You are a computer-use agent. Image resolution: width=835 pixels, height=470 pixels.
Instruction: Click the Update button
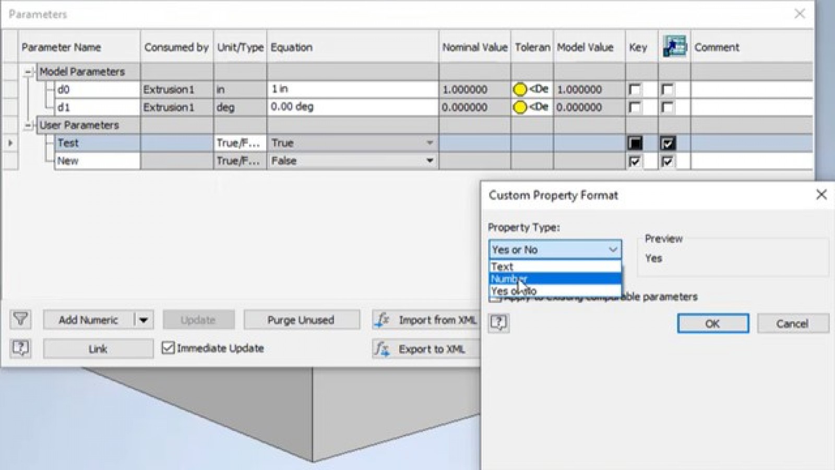coord(198,320)
